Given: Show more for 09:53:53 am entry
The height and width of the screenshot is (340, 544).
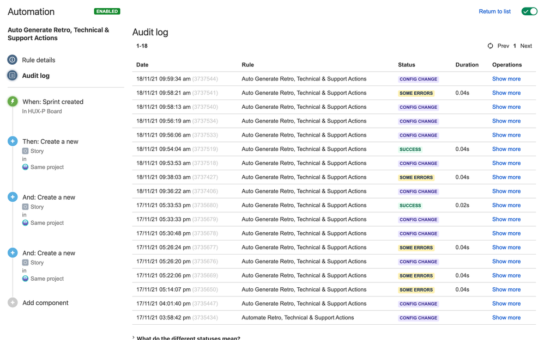Looking at the screenshot, I should coord(506,163).
